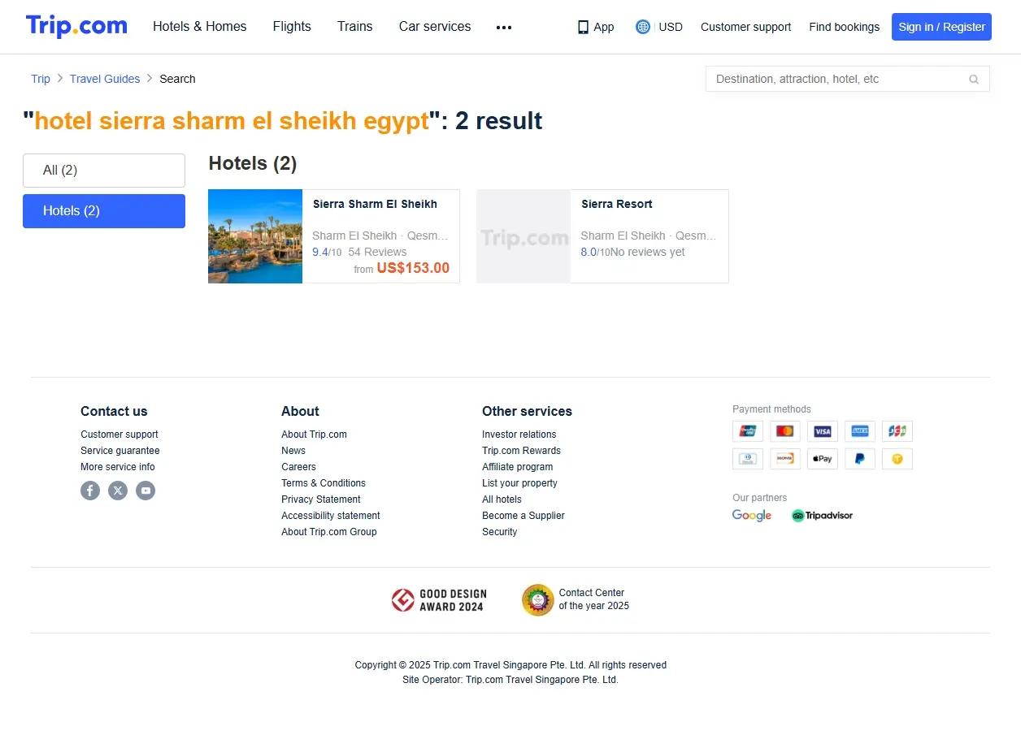
Task: Open Sierra Sharm El Sheikh hotel photo
Action: click(x=255, y=236)
